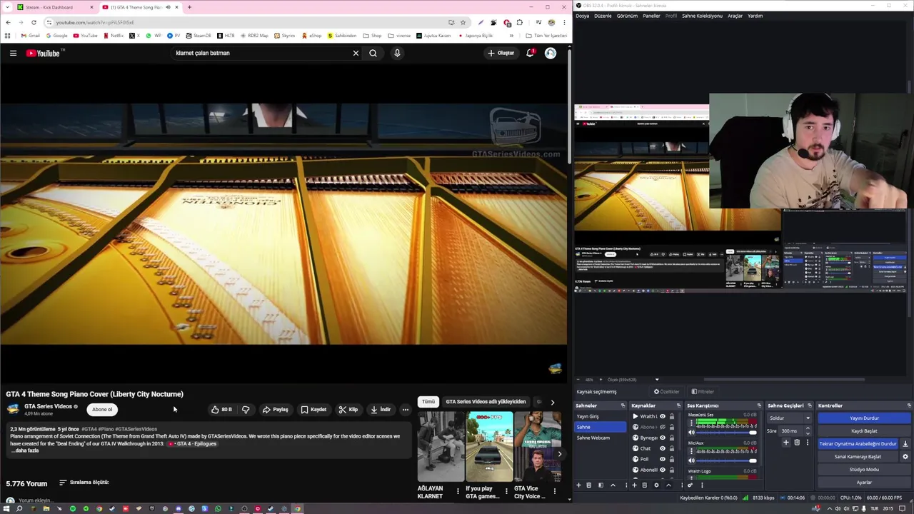Viewport: 914px width, 514px height.
Task: Unlock the Chat source lock
Action: tap(672, 448)
